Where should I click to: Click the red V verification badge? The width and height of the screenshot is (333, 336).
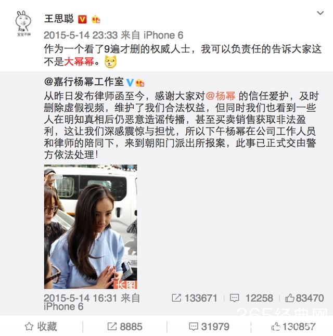click(82, 19)
